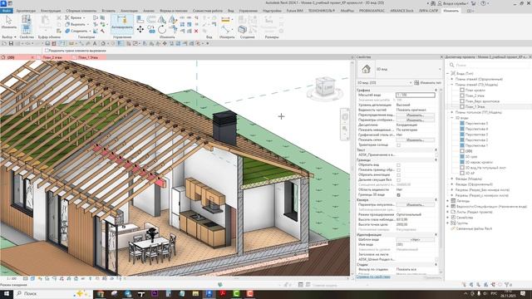Open the 3D вид type selector dropdown
The height and width of the screenshot is (299, 532).
(440, 69)
